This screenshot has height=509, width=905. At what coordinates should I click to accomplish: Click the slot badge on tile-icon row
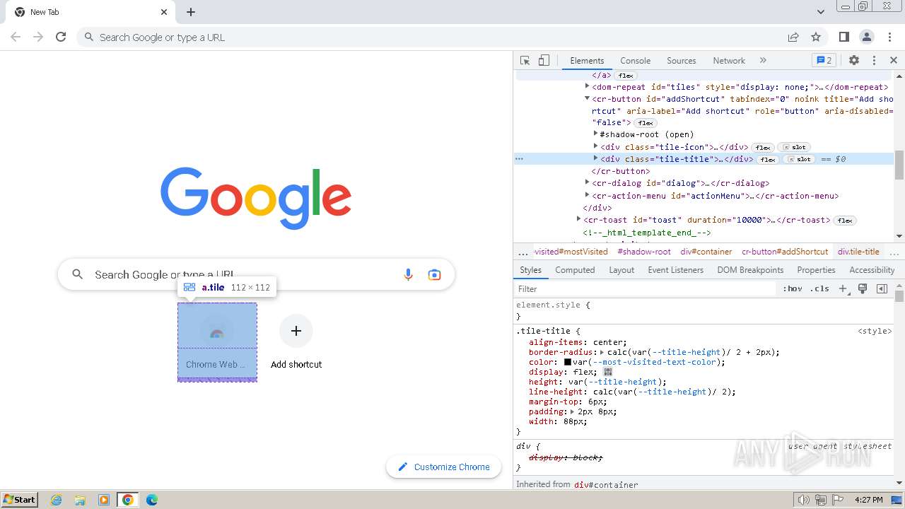(x=793, y=148)
